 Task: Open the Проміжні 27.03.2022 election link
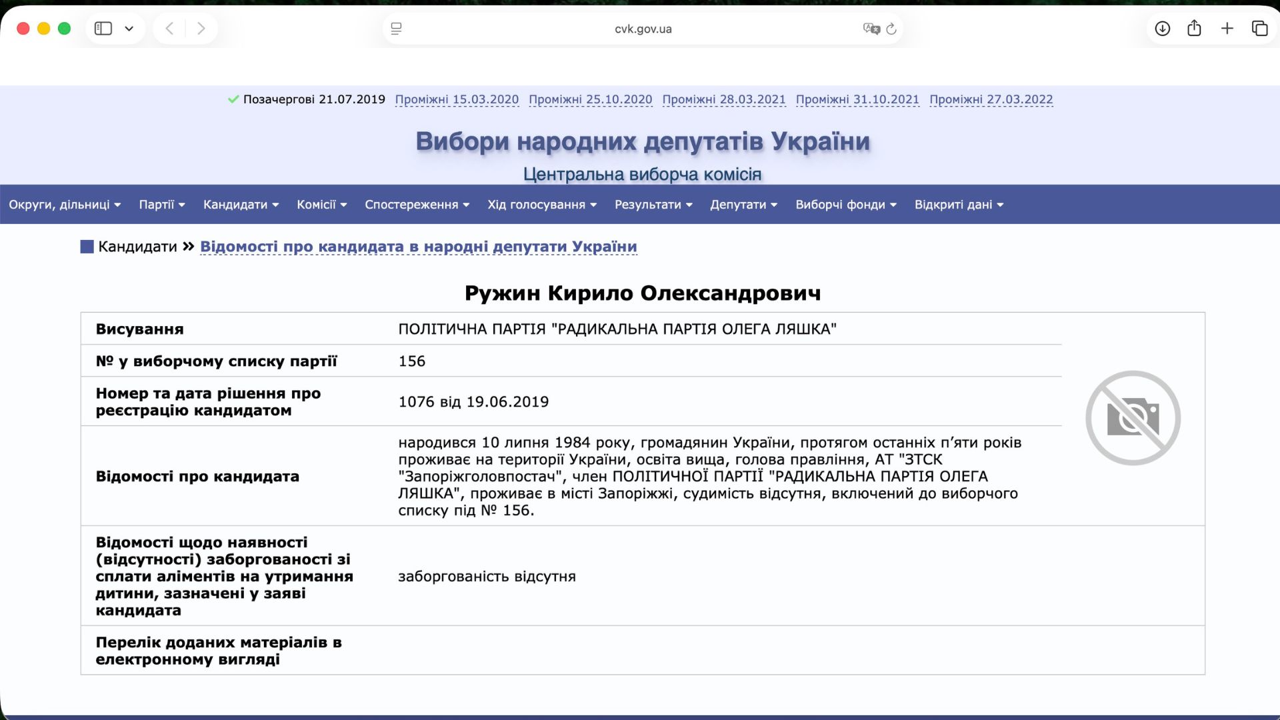[991, 99]
